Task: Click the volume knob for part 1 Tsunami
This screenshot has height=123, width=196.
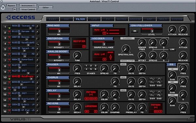Action: pyautogui.click(x=37, y=27)
